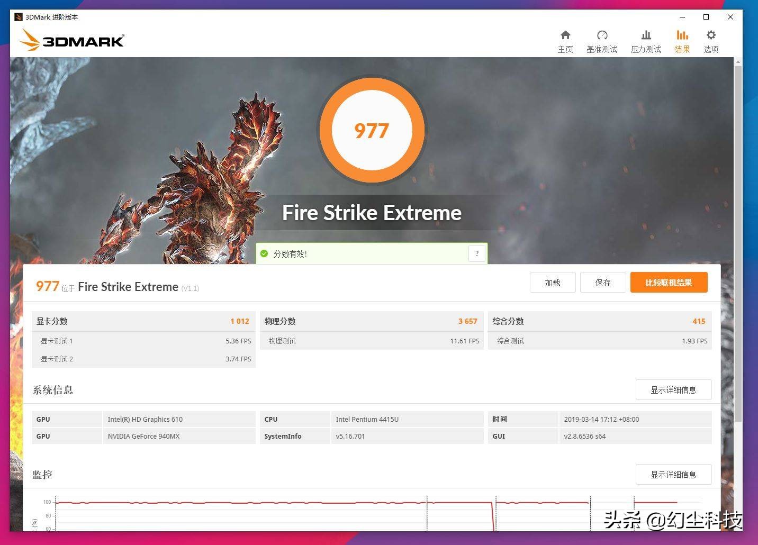Click the 显卡测试 2 row label
758x545 pixels.
57,359
